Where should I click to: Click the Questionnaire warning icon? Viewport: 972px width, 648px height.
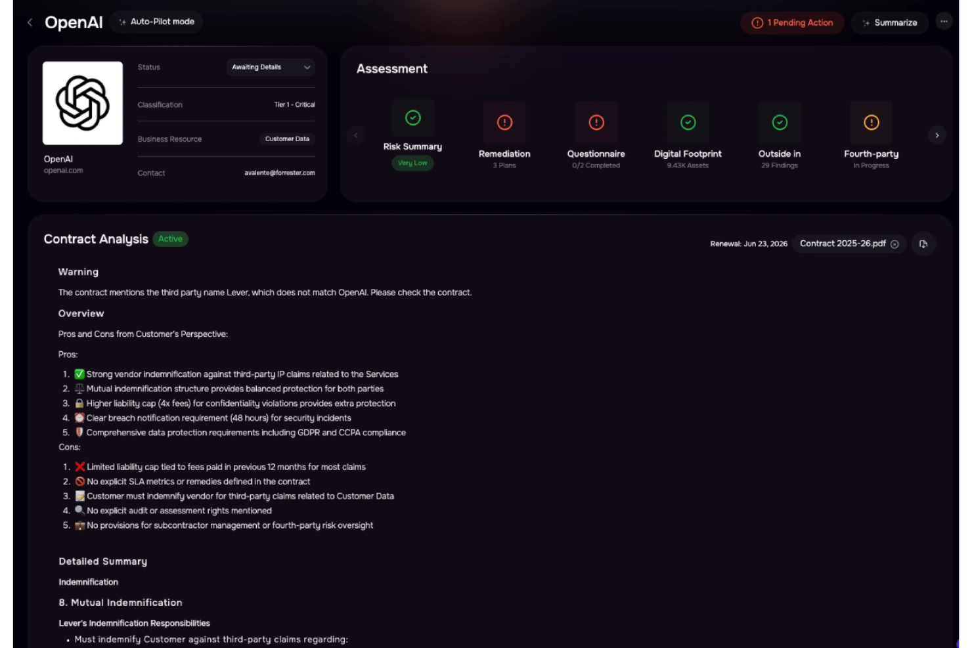coord(596,123)
